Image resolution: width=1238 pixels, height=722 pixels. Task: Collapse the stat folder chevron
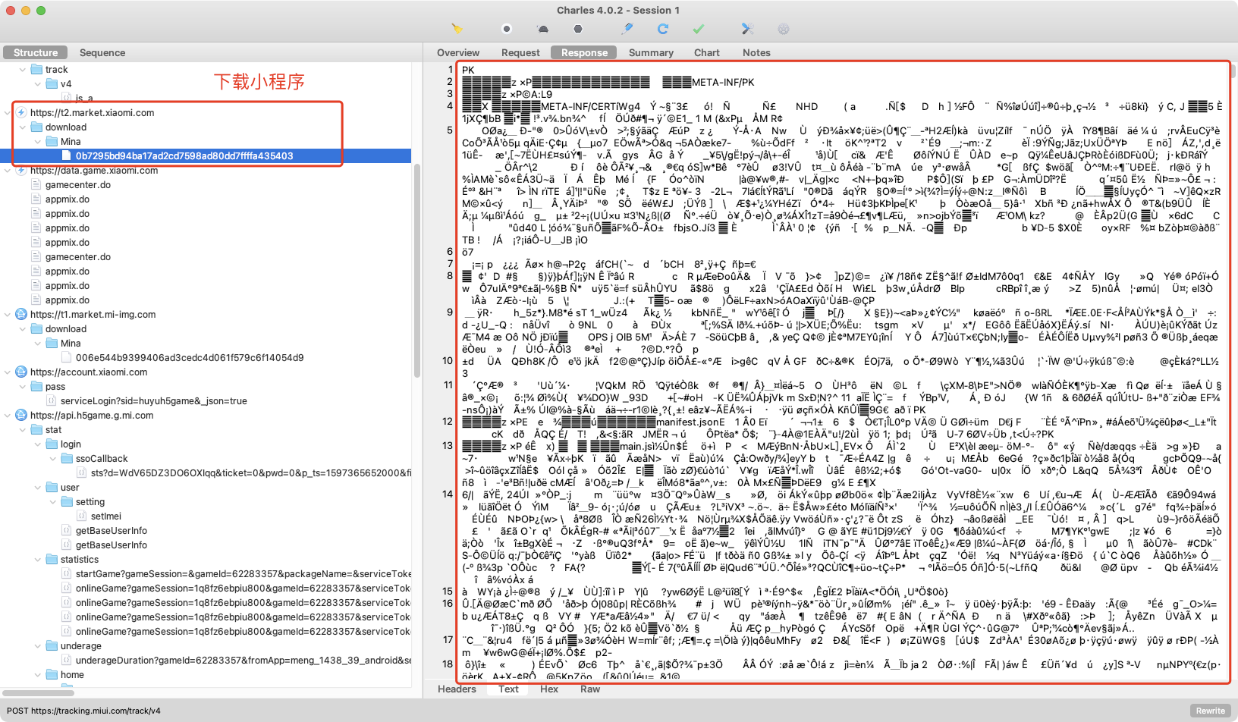(23, 430)
